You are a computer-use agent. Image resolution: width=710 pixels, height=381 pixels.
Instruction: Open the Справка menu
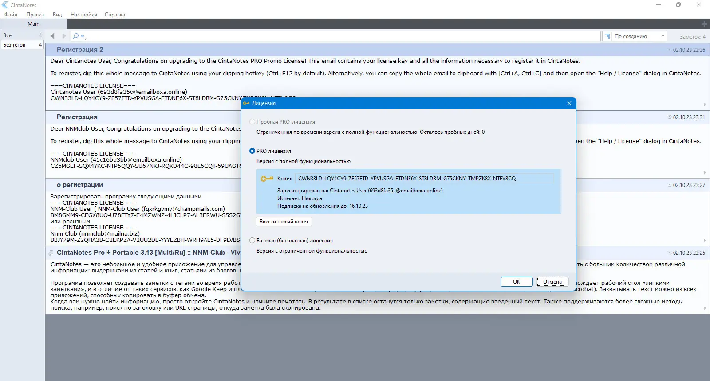point(115,15)
